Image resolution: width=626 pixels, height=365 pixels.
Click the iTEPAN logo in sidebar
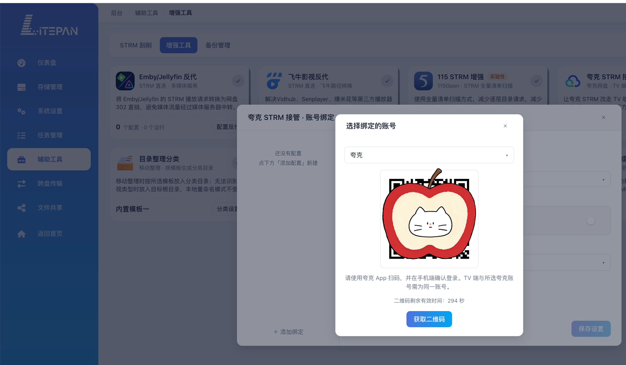[x=49, y=25]
